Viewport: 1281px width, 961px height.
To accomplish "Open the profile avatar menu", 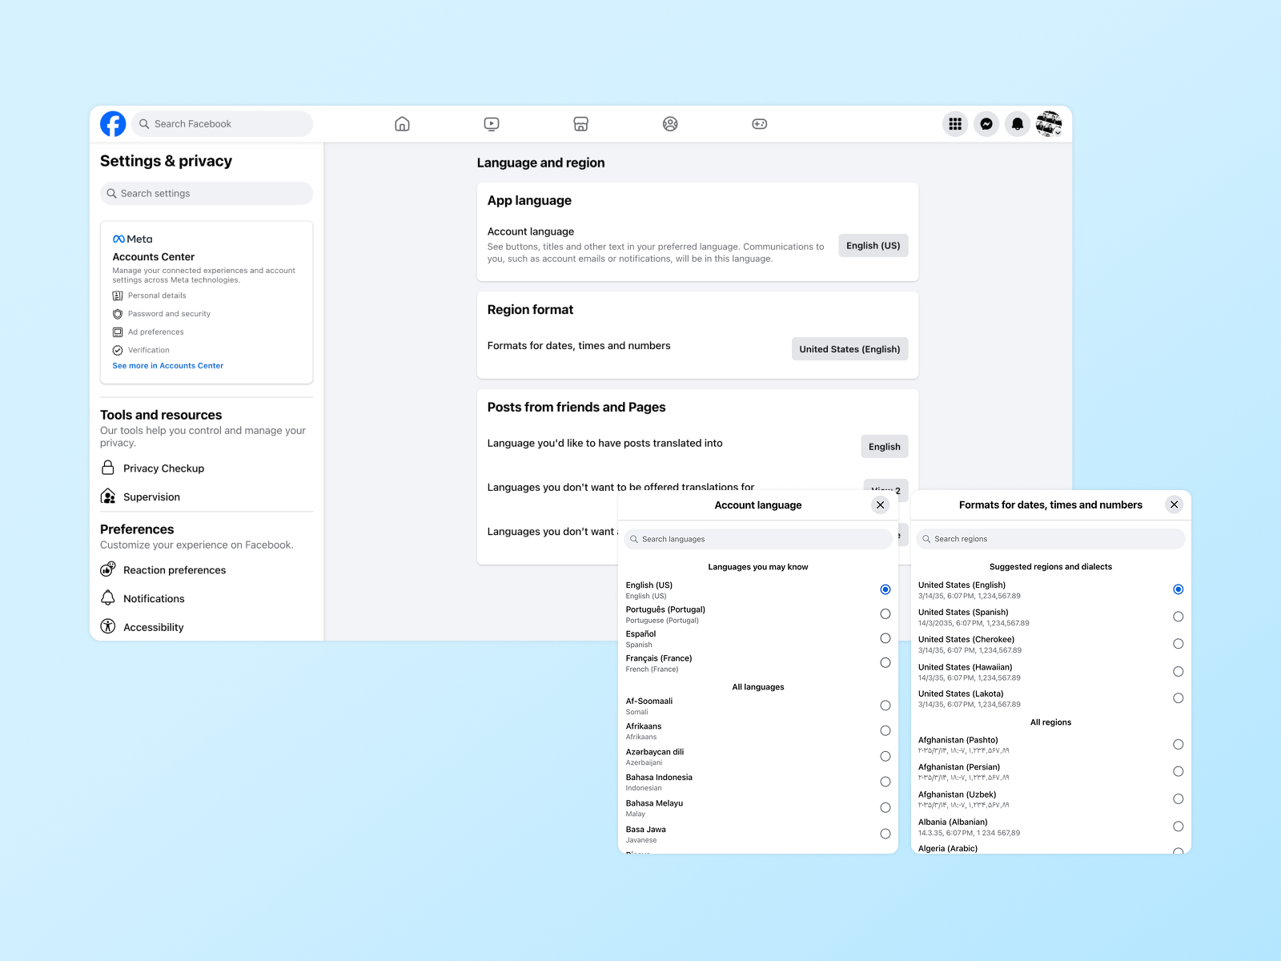I will [1049, 124].
